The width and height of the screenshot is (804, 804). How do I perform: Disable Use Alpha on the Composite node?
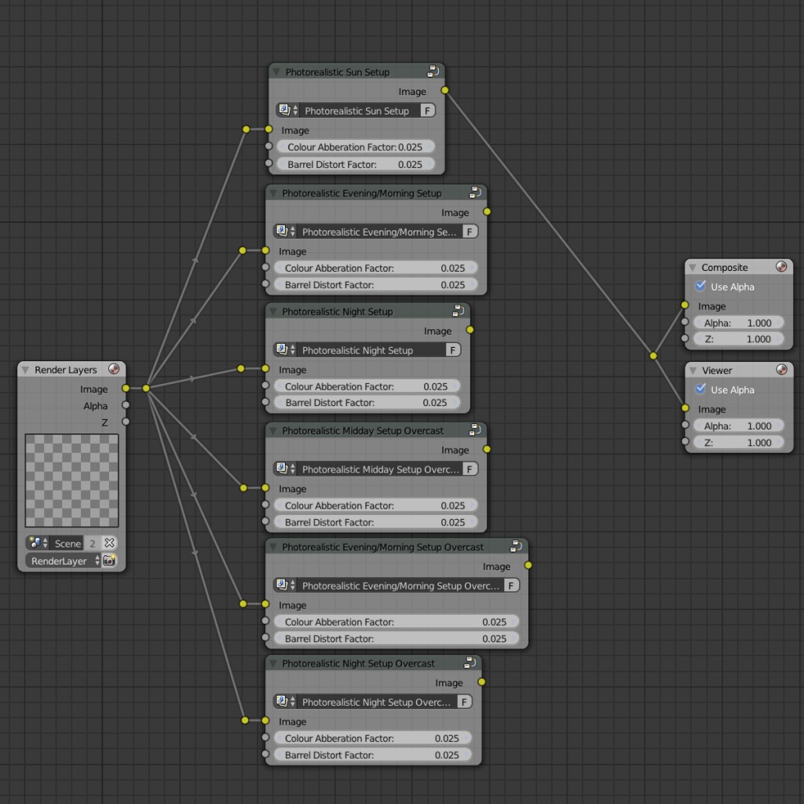coord(700,287)
